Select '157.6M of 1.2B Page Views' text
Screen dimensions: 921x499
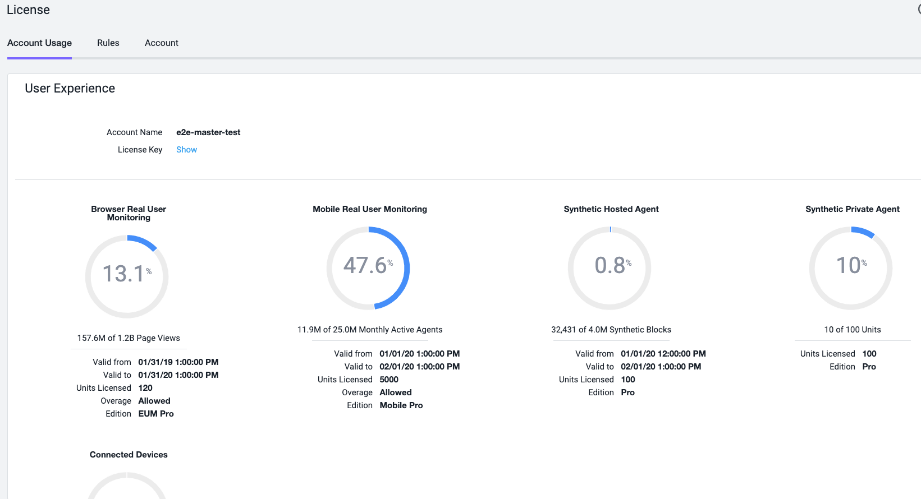(x=129, y=338)
